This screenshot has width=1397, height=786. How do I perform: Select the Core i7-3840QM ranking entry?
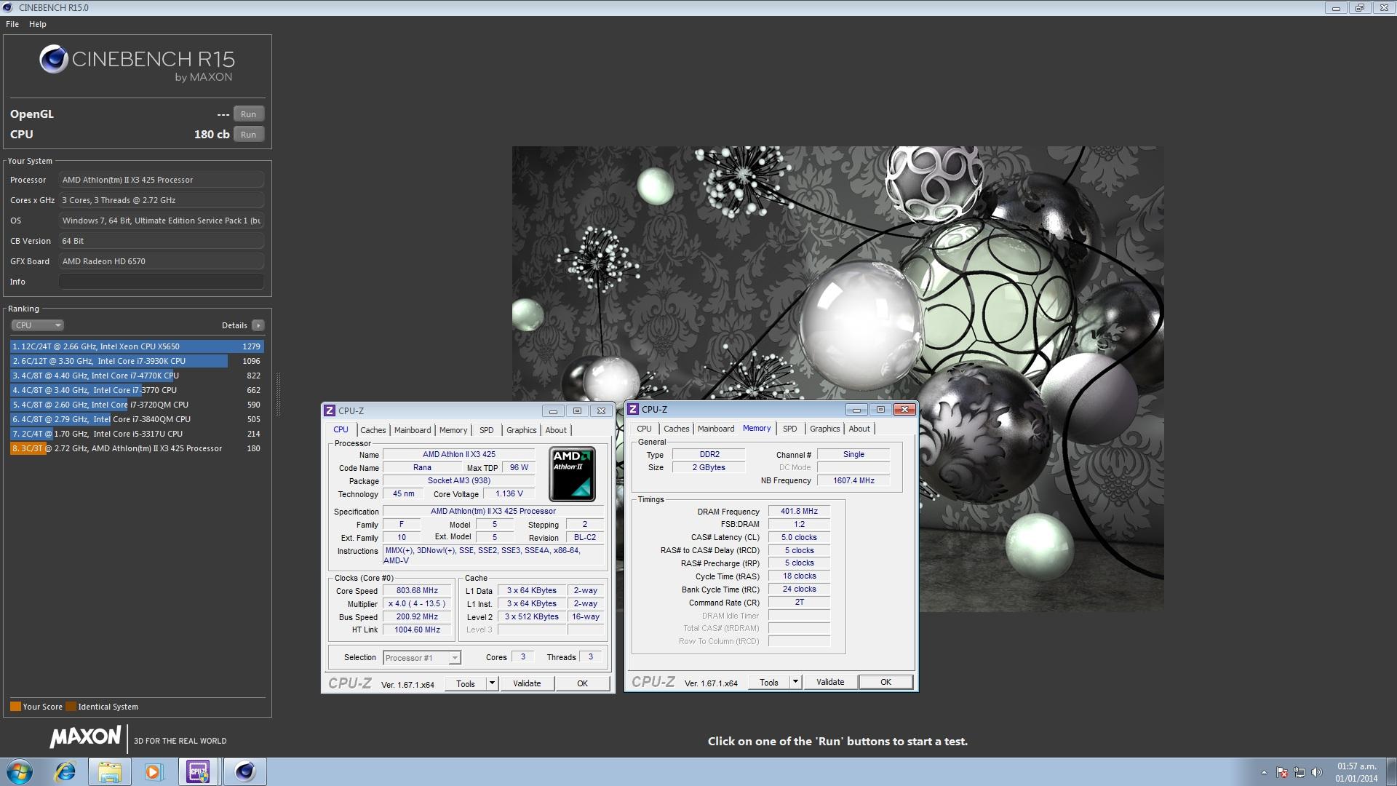[137, 419]
